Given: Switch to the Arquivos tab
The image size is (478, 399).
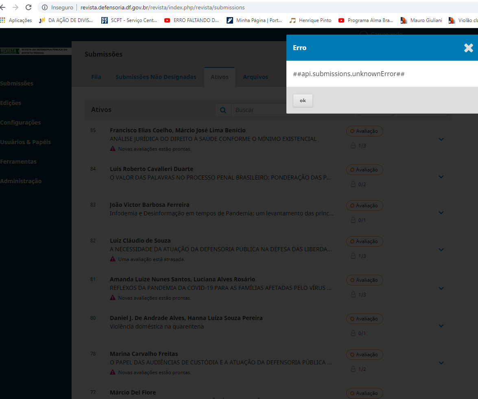Looking at the screenshot, I should coord(255,77).
